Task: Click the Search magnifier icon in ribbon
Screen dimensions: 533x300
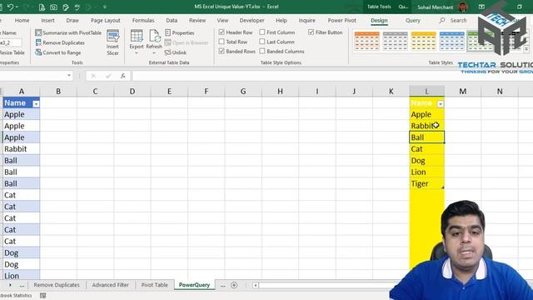Action: (x=442, y=20)
